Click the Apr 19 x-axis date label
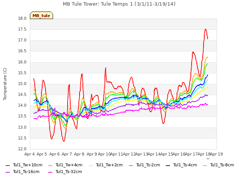239x179 pixels. tap(217, 154)
